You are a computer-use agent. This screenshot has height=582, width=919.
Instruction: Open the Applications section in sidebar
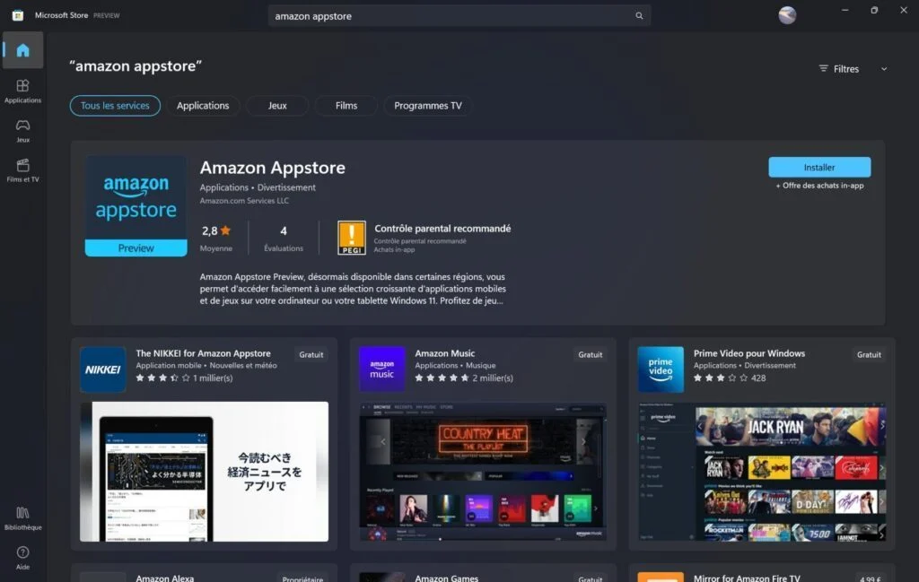[22, 91]
